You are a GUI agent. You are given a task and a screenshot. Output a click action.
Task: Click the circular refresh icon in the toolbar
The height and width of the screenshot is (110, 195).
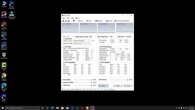(x=74, y=21)
